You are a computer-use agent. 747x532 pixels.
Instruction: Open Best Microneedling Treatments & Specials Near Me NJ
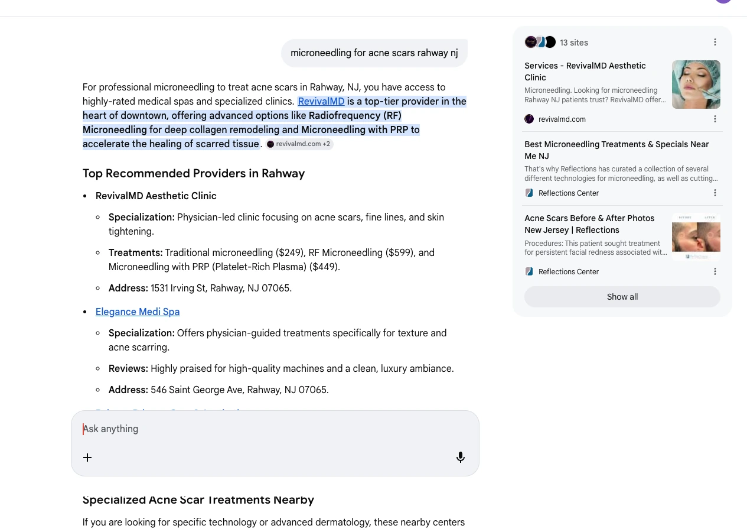coord(616,150)
